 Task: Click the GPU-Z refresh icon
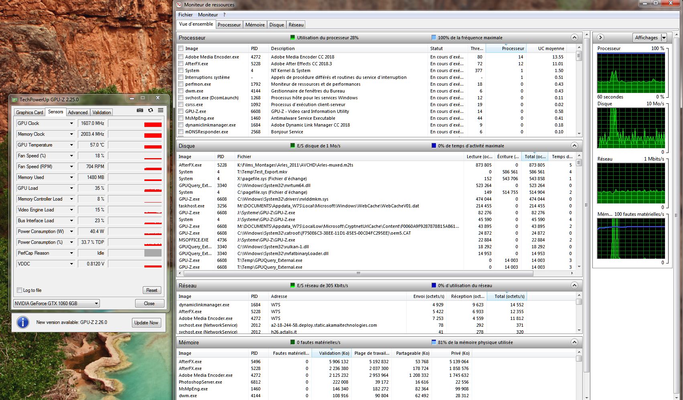point(150,110)
